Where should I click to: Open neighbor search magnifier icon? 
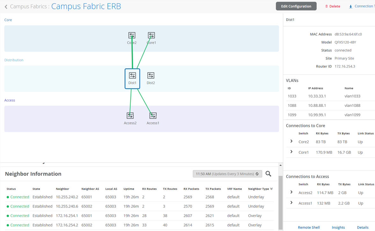[x=268, y=174]
